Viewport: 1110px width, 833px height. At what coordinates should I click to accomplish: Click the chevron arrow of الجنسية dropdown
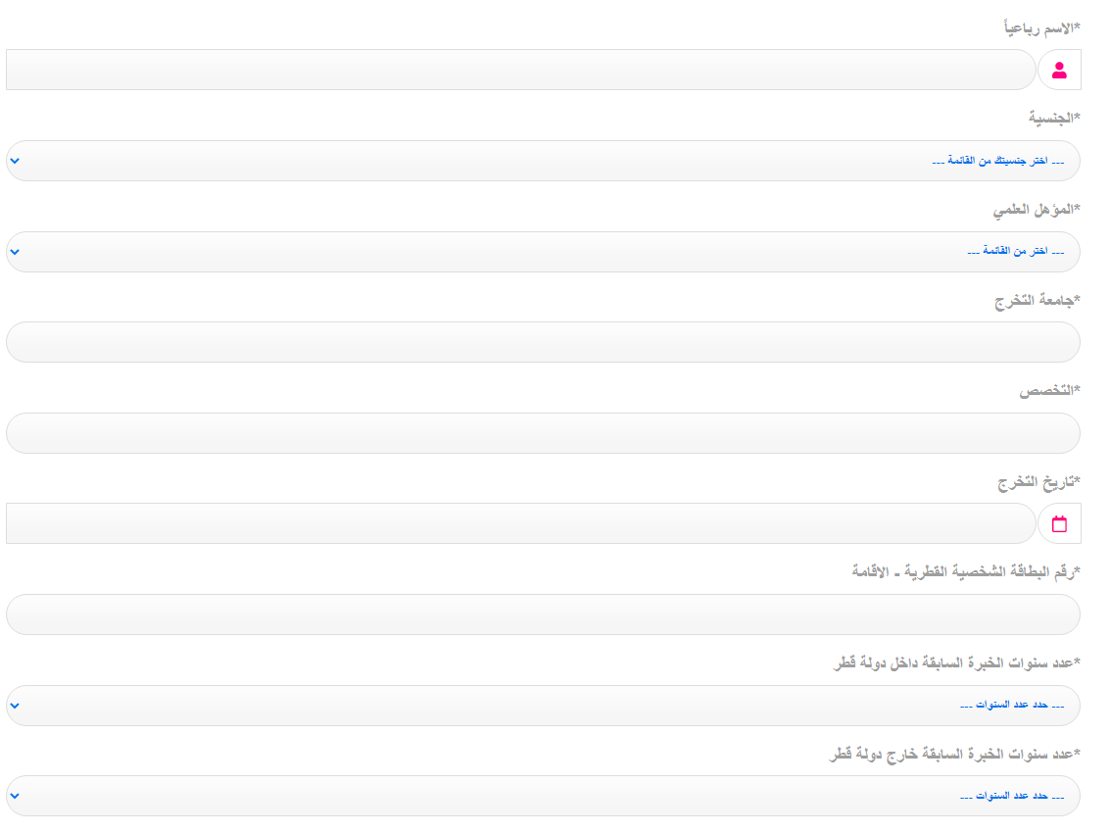pos(16,161)
